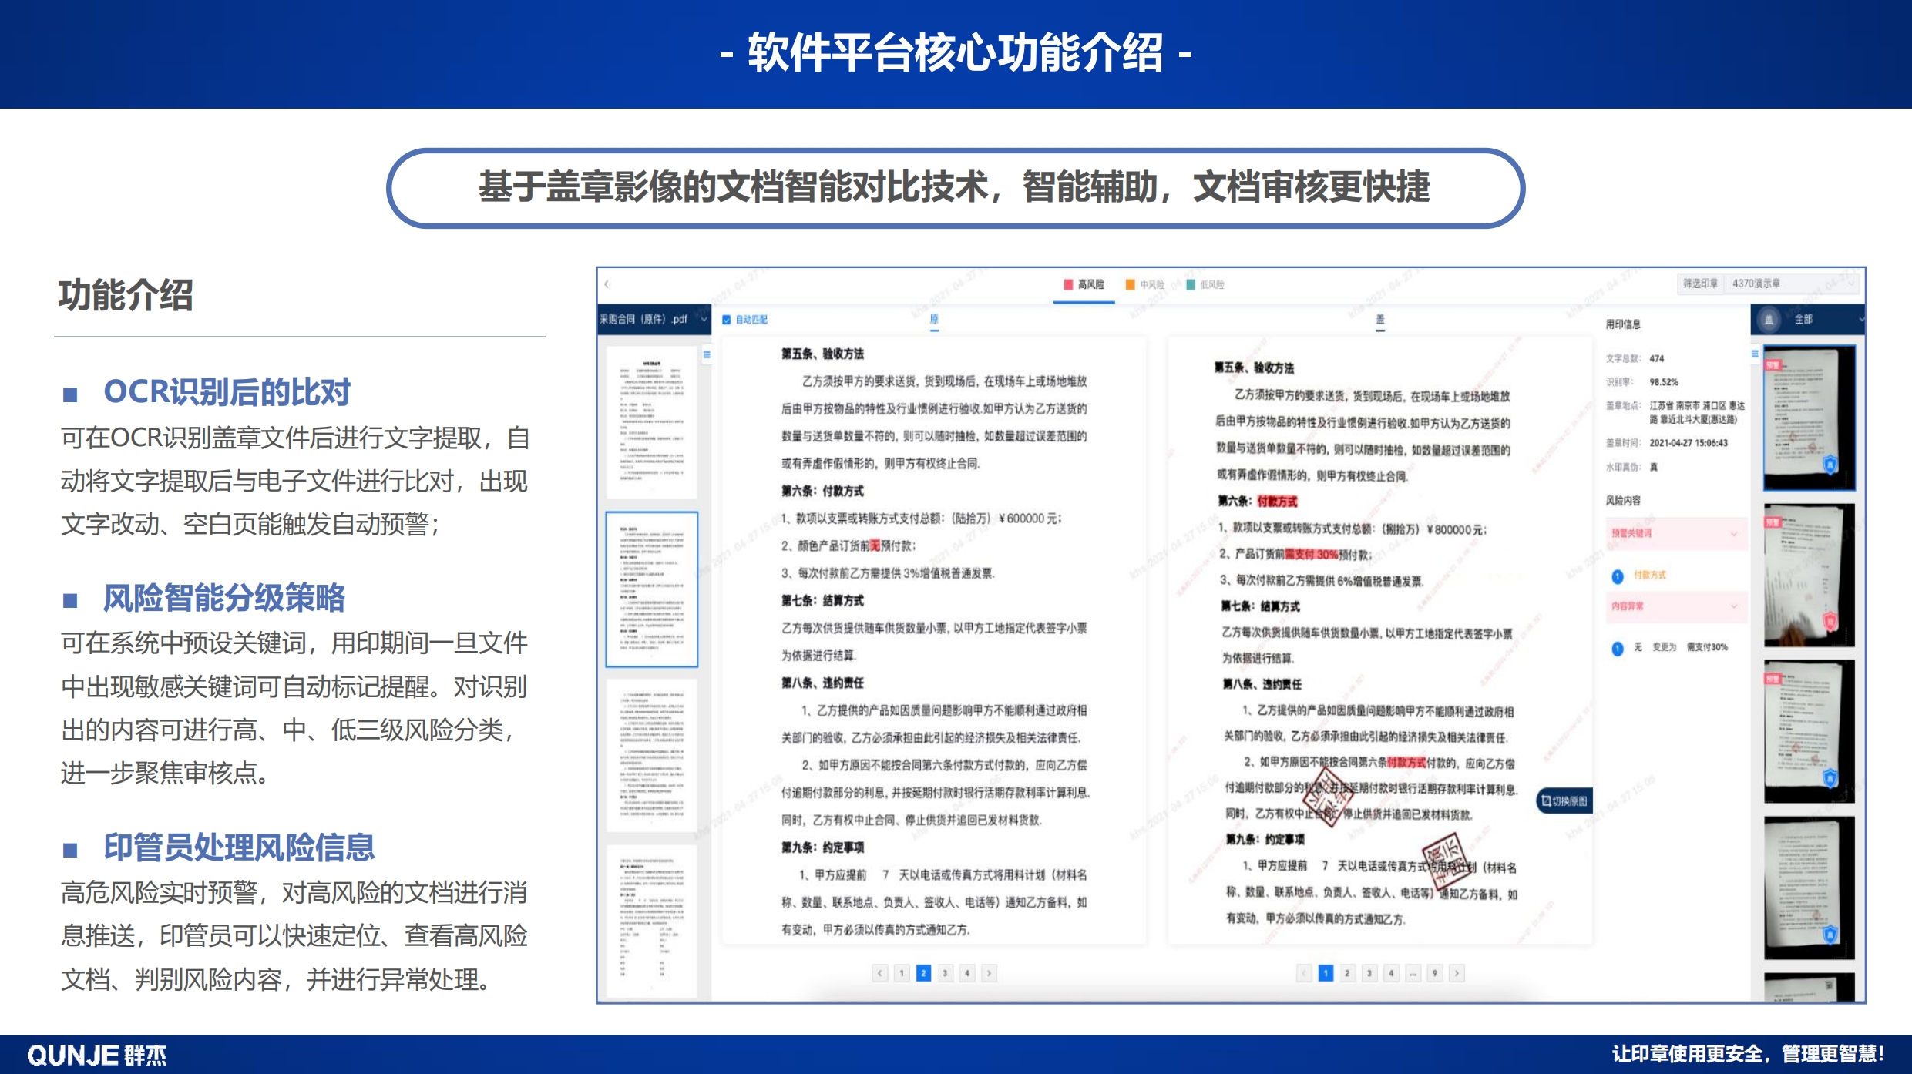Select the 盖 stamped document tab
The image size is (1912, 1074).
pyautogui.click(x=1380, y=319)
